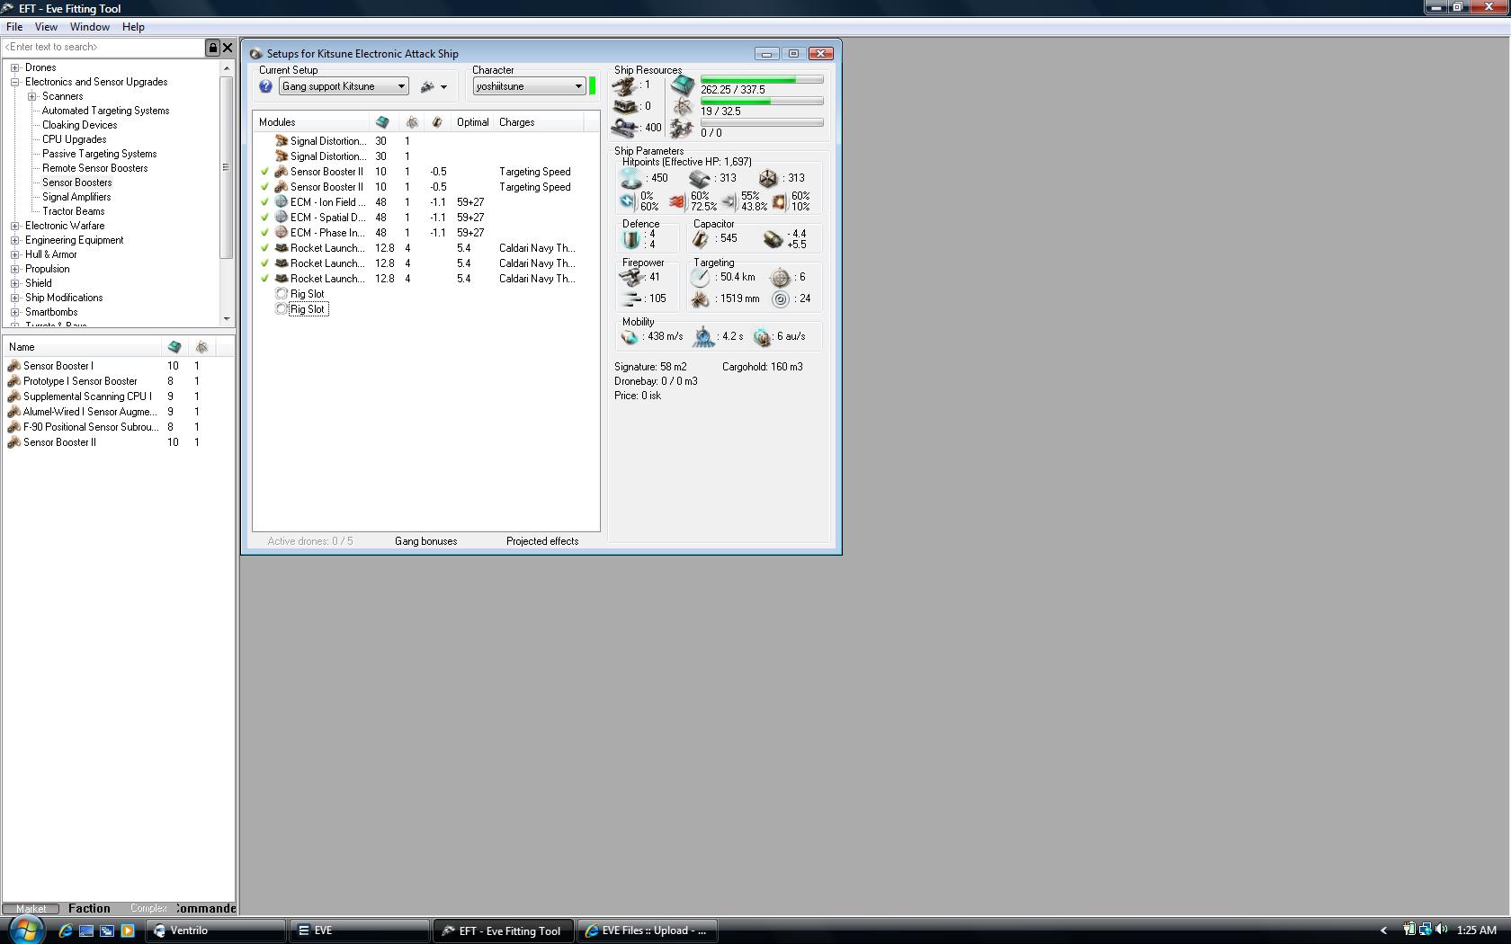Screen dimensions: 1511x944
Task: Expand the Ship Modifications tree node
Action: tap(15, 298)
